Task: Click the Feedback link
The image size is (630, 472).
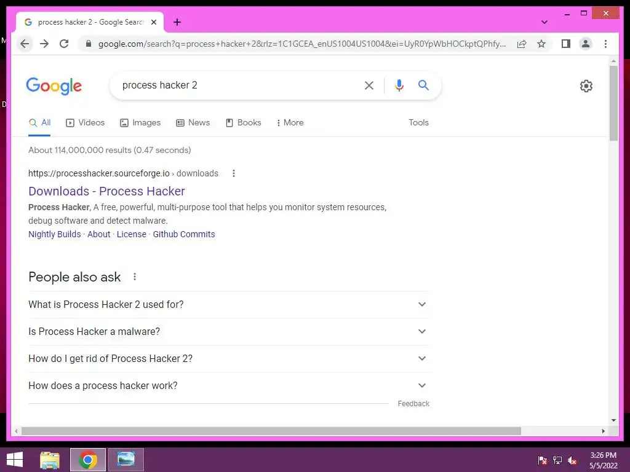Action: [413, 404]
